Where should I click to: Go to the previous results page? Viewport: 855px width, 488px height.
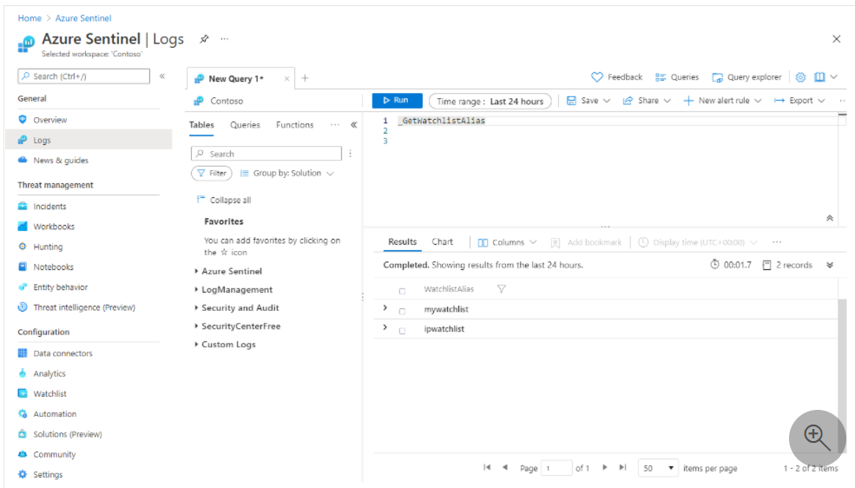pos(505,467)
